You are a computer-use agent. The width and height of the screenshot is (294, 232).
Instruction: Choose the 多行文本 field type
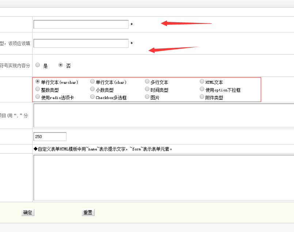tap(147, 82)
